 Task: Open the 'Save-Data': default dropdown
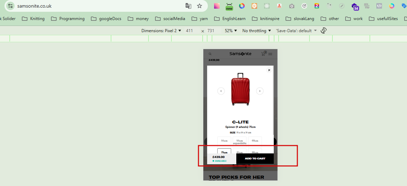(296, 30)
